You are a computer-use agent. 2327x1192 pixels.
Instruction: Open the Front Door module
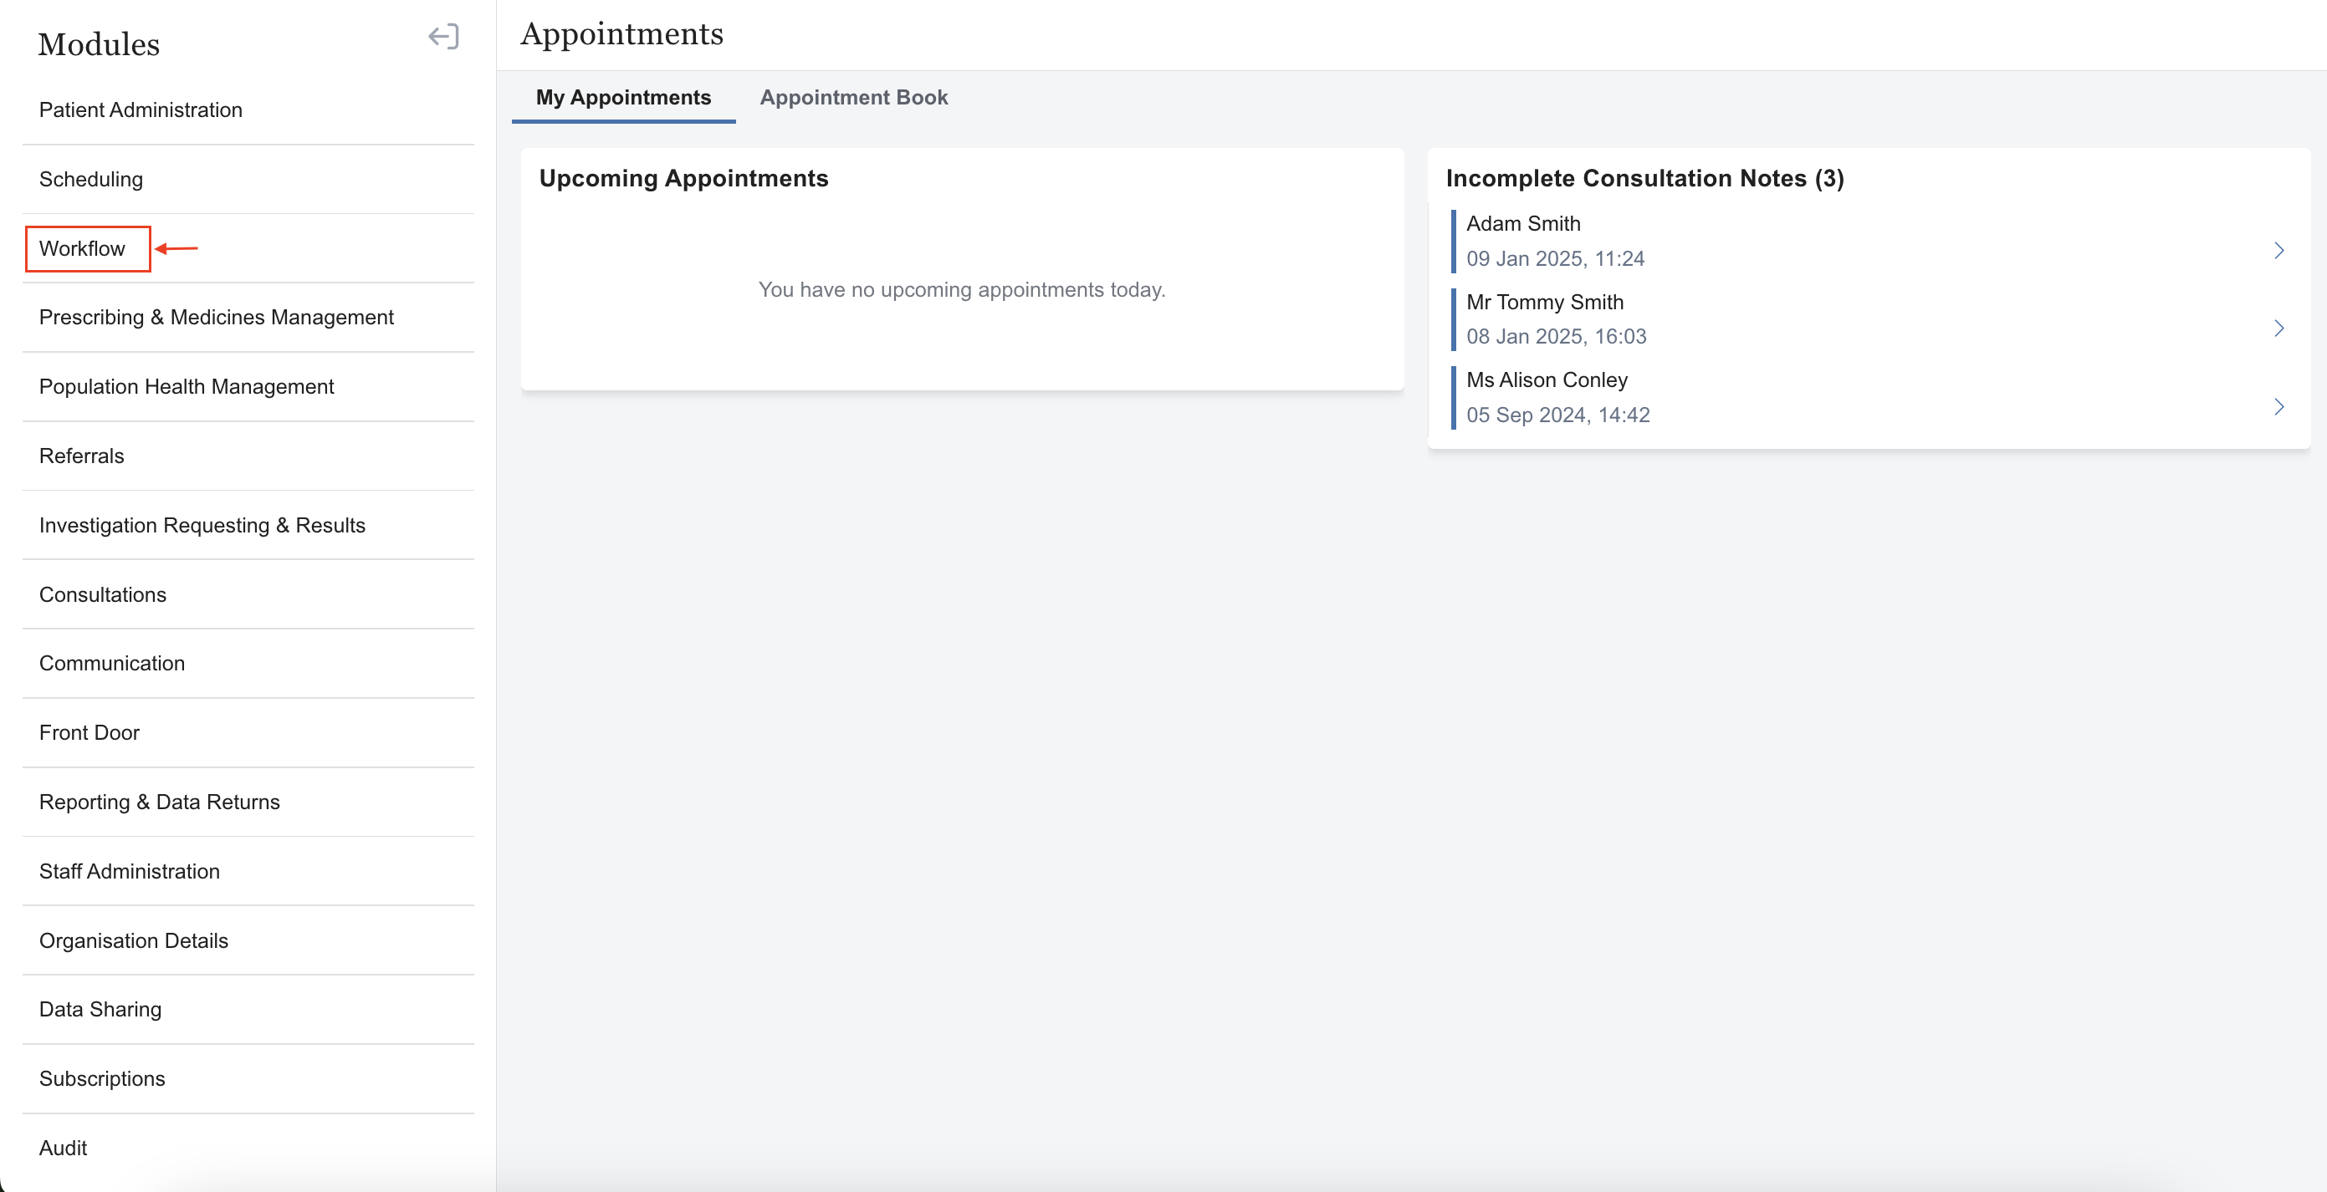tap(89, 732)
